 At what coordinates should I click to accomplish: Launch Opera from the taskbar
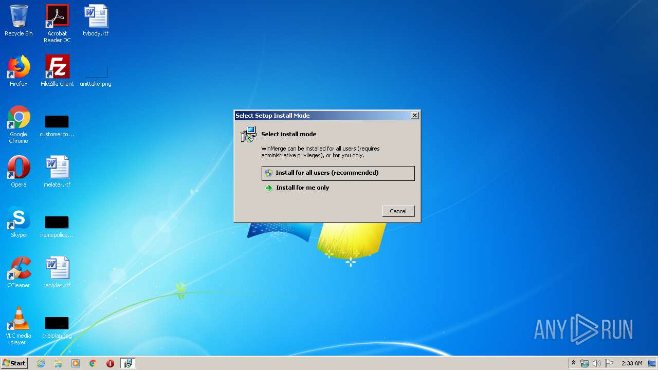pos(110,363)
